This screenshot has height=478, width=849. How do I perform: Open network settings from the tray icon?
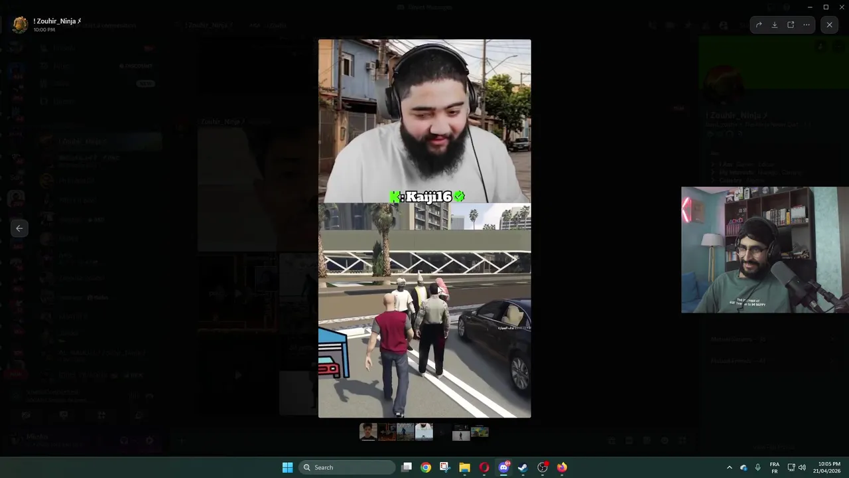coord(791,467)
